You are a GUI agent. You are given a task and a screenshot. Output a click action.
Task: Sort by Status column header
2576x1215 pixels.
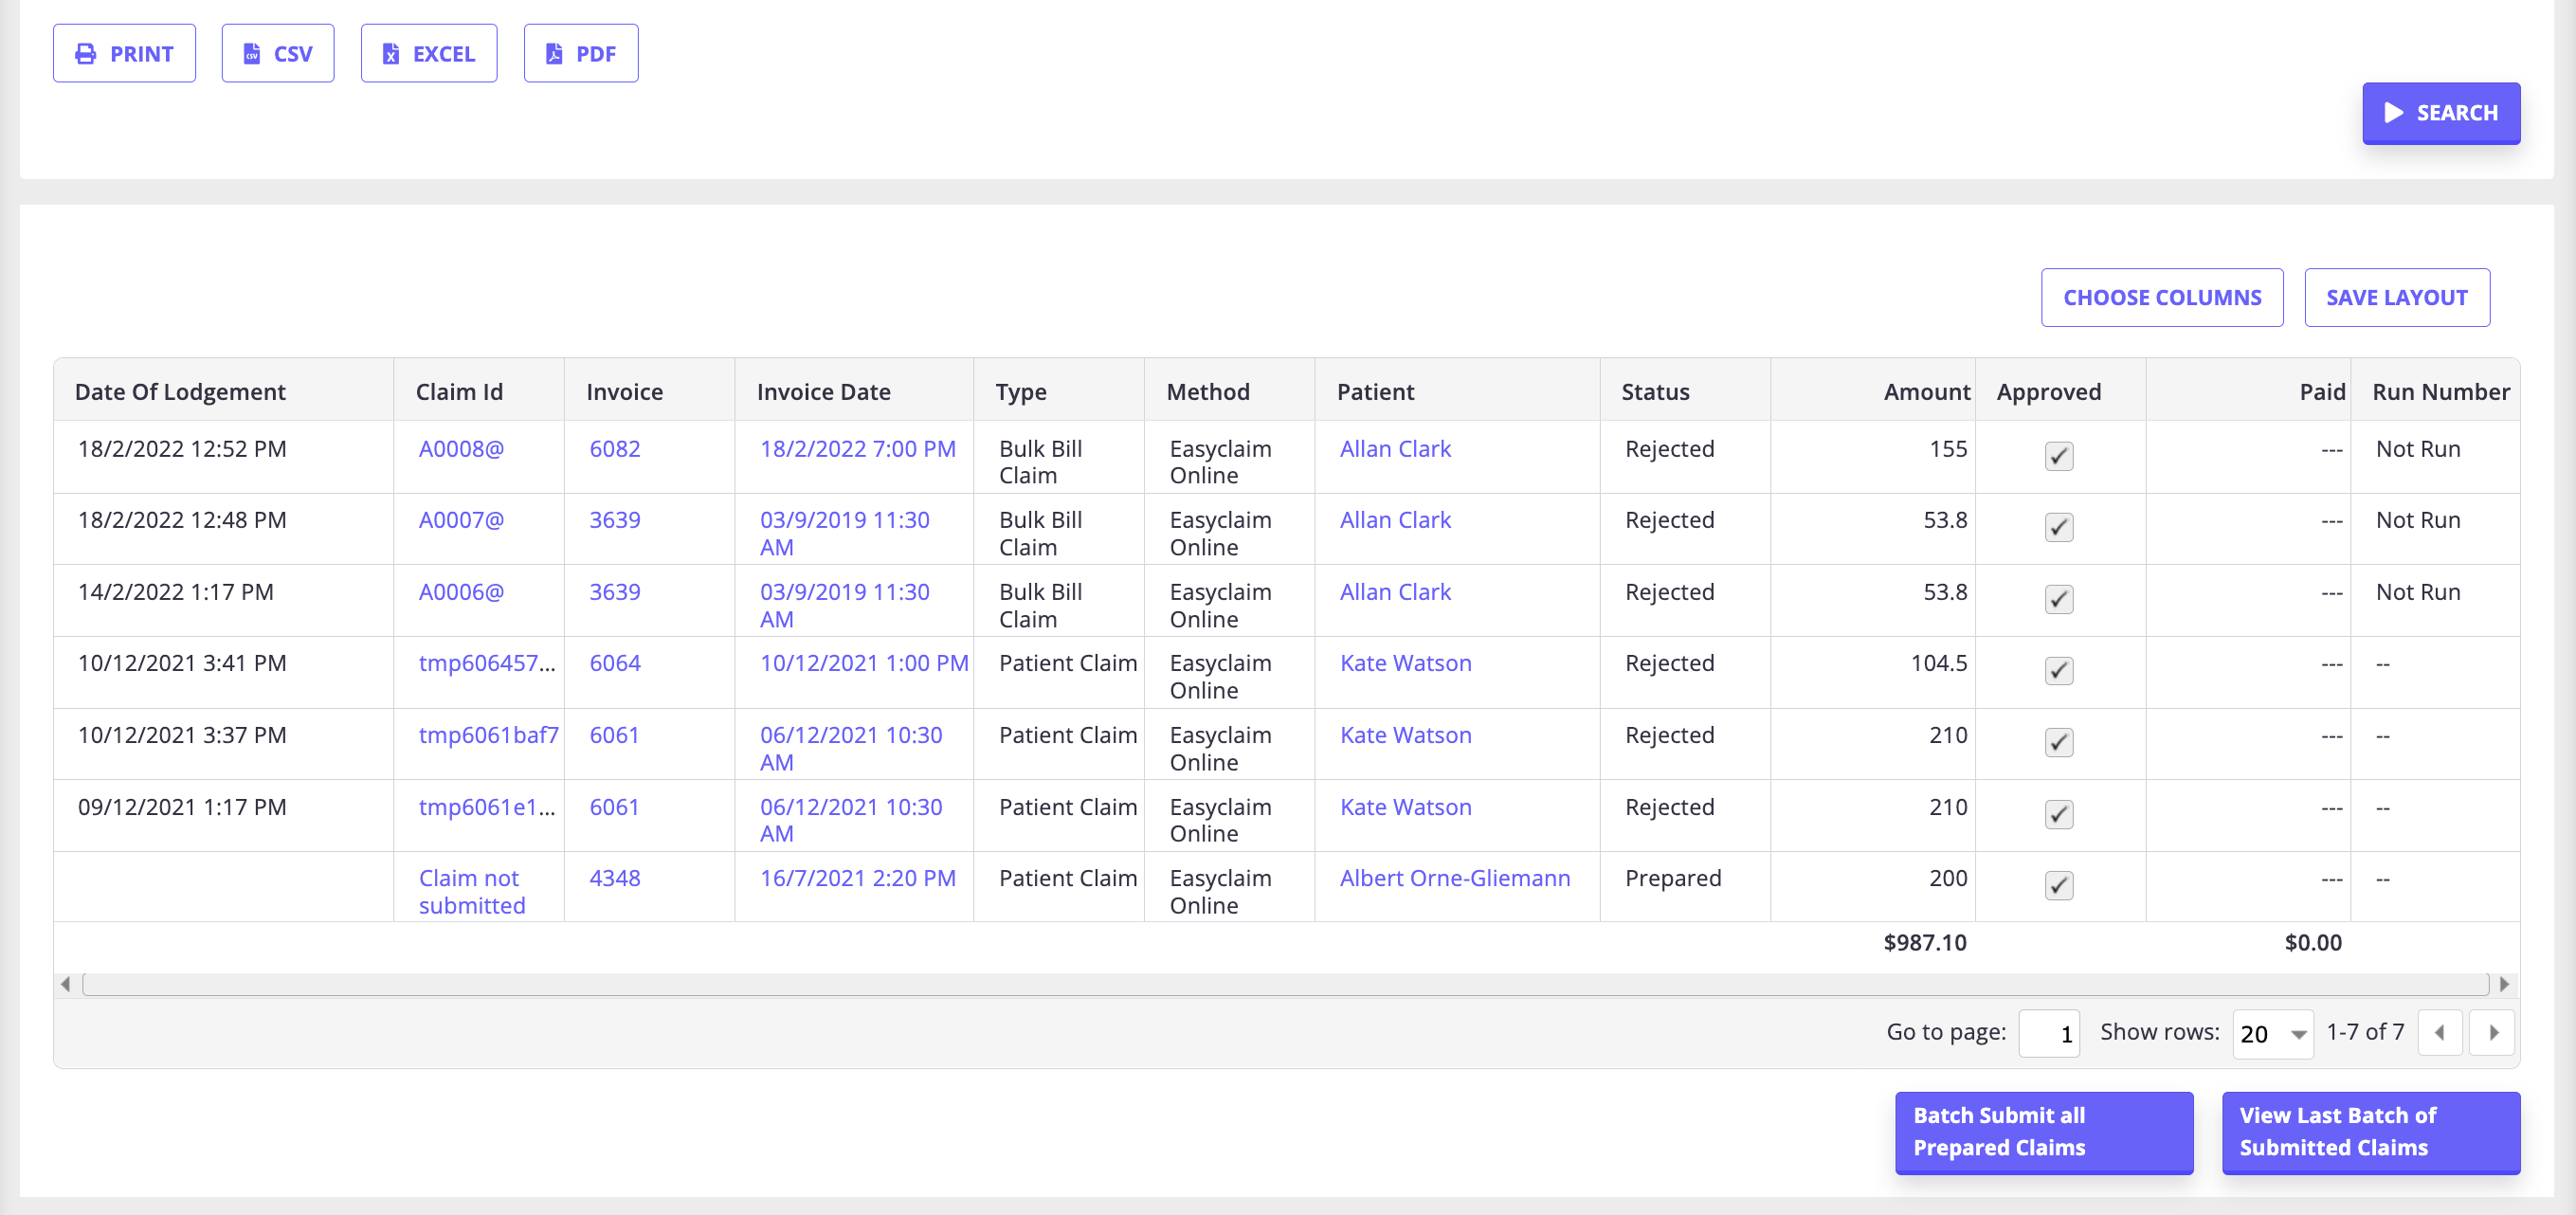tap(1655, 391)
